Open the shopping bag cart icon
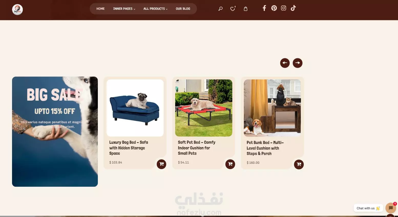 pyautogui.click(x=246, y=9)
